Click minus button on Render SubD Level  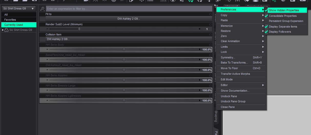tap(47, 29)
